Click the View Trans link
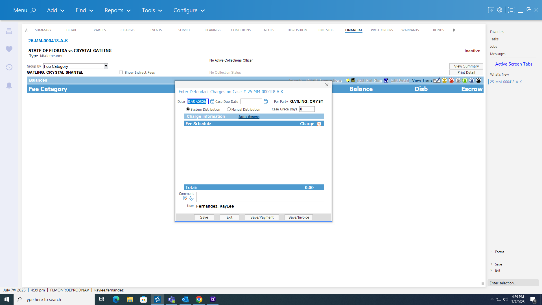 [422, 80]
